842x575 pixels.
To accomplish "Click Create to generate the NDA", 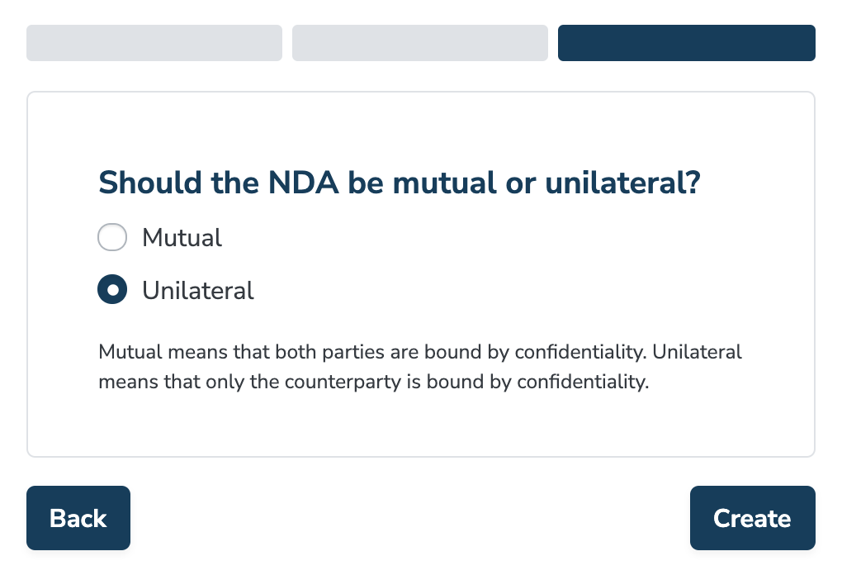I will 752,518.
